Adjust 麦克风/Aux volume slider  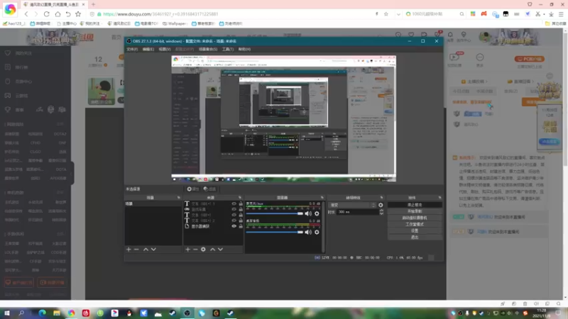(274, 213)
